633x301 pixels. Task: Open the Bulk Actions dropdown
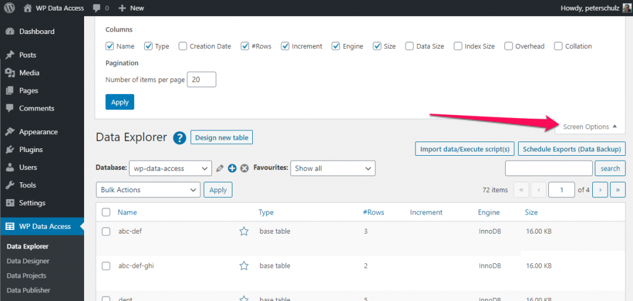tap(148, 190)
